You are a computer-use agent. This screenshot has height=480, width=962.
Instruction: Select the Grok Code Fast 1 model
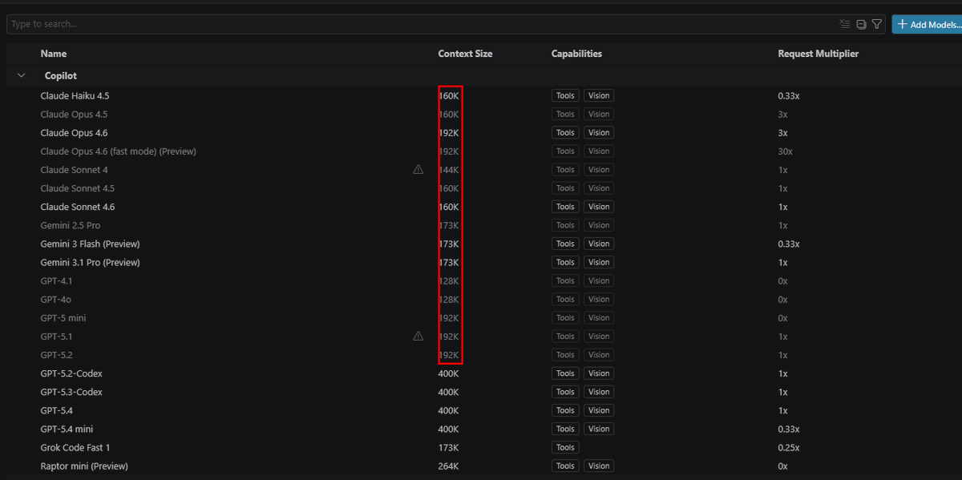point(75,447)
